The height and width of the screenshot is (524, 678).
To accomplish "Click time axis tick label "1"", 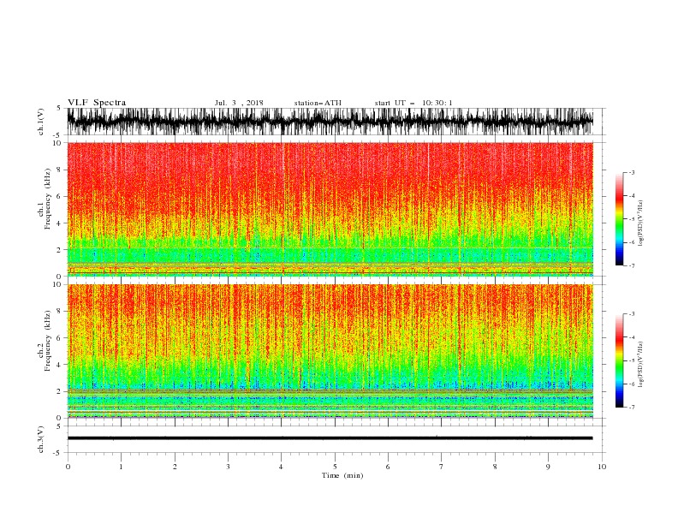I will pos(121,467).
